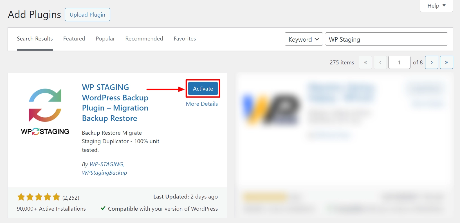
Task: Switch to the Search Results tab
Action: tap(35, 39)
